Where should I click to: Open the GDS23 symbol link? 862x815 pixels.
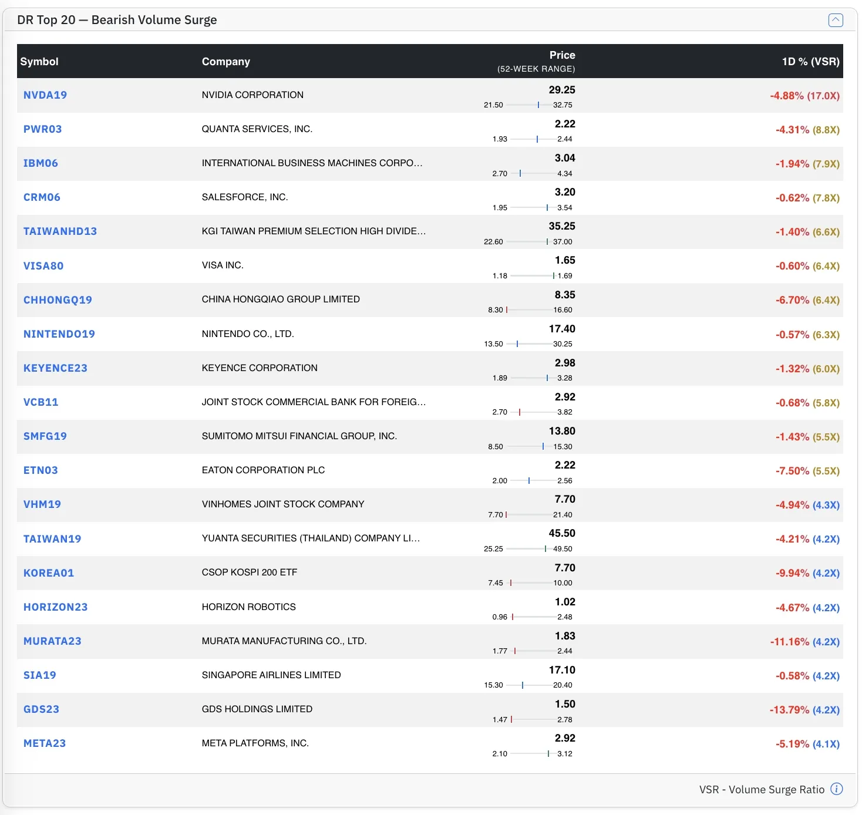click(41, 709)
